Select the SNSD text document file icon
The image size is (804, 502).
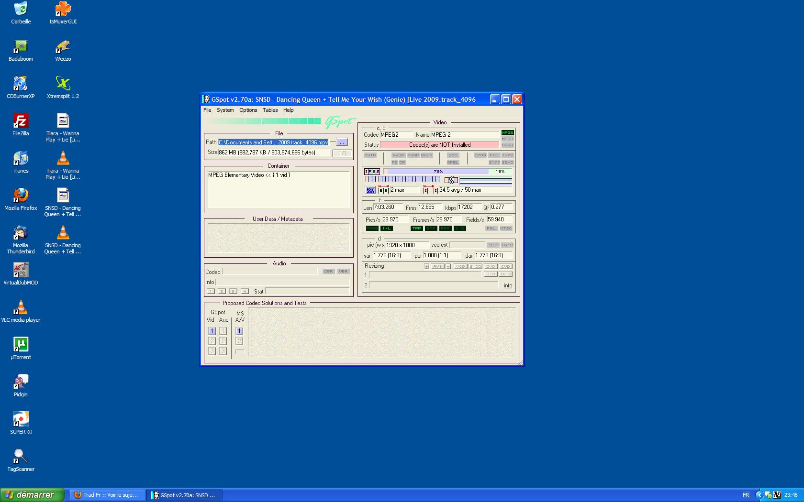click(x=63, y=195)
